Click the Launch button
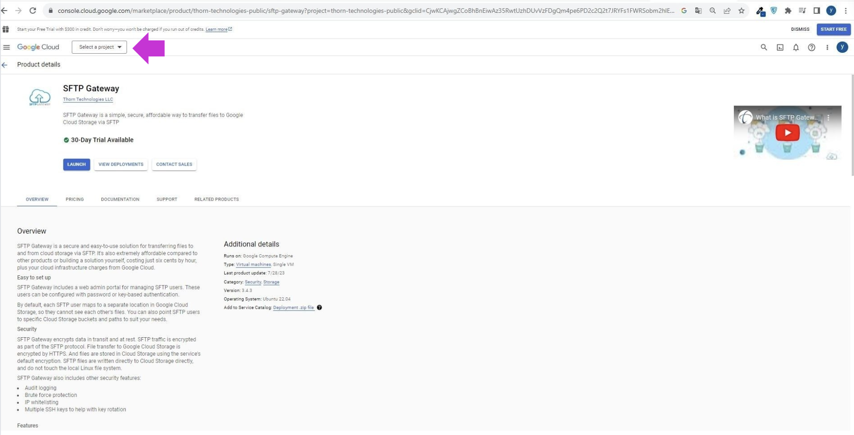Viewport: 854px width, 435px height. coord(77,164)
